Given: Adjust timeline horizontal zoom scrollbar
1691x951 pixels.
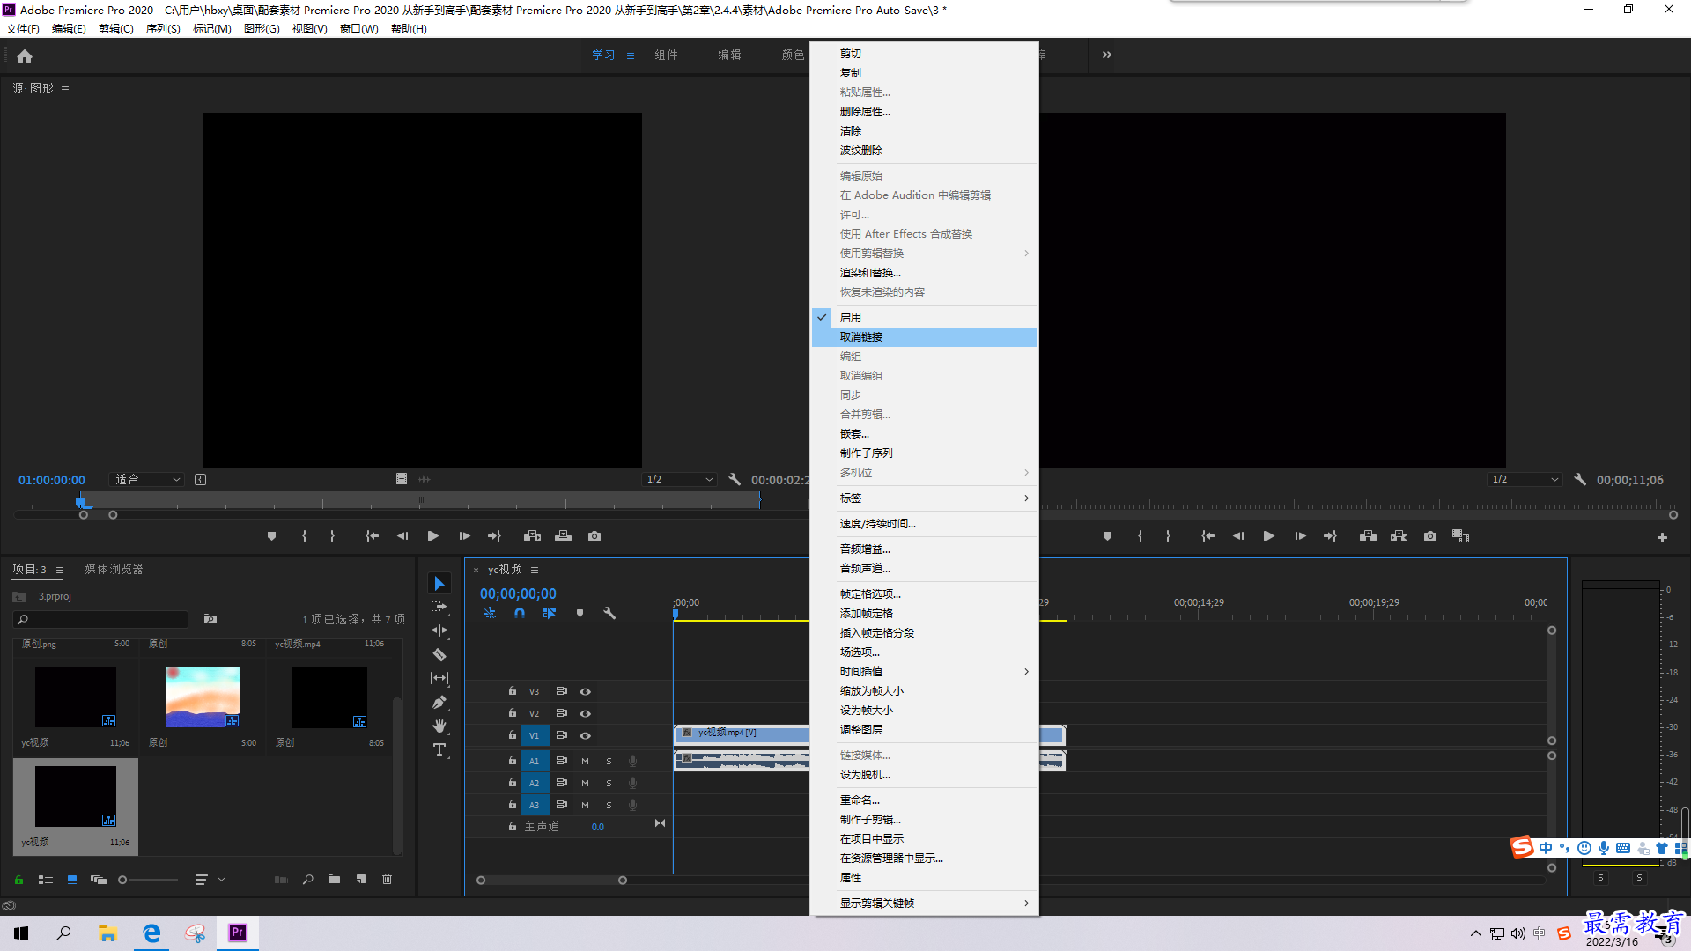Looking at the screenshot, I should point(551,880).
